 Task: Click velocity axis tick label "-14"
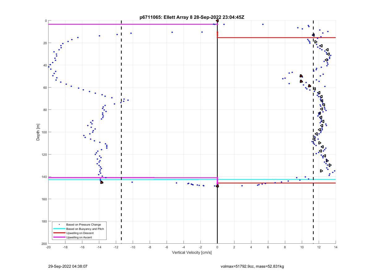(99, 247)
